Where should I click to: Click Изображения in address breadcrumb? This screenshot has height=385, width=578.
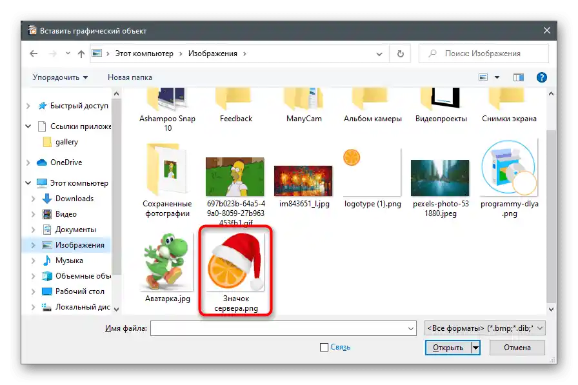213,54
